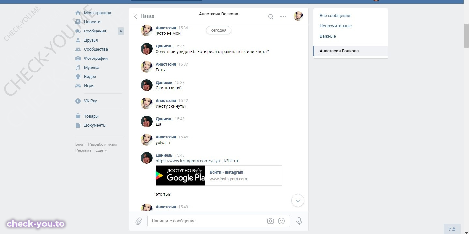
Task: Go back with the Назад button
Action: pos(144,16)
